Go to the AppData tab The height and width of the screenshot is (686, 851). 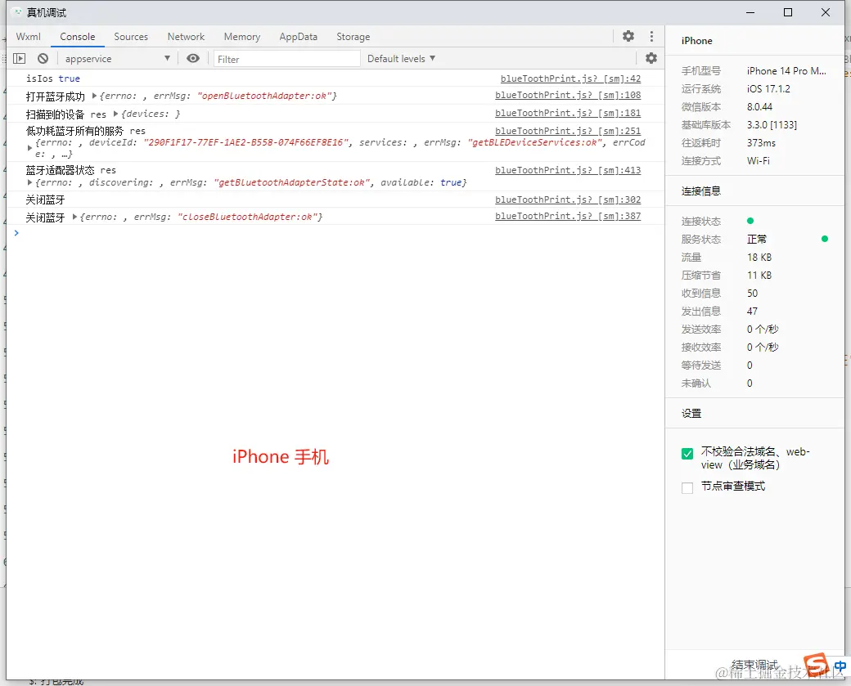[x=298, y=36]
